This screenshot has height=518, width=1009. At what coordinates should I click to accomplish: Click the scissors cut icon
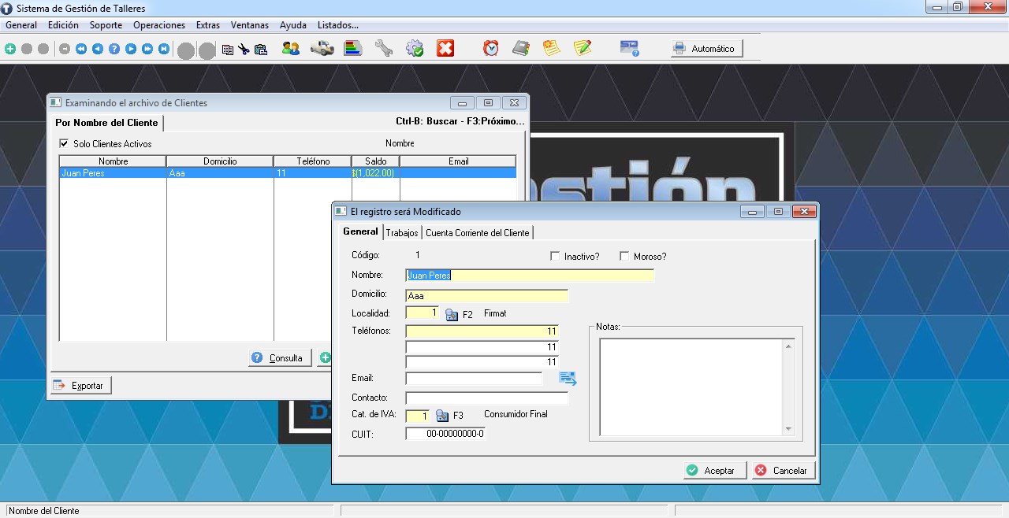(244, 50)
